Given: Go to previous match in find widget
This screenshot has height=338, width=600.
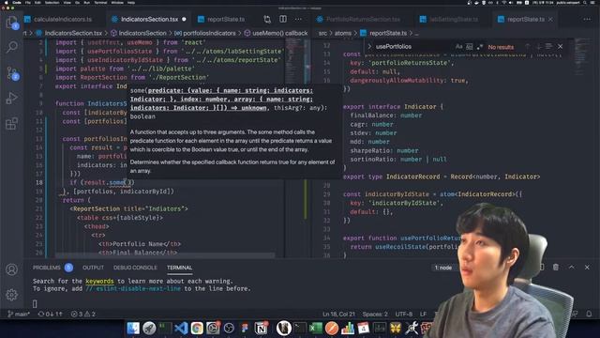Looking at the screenshot, I should pos(528,47).
